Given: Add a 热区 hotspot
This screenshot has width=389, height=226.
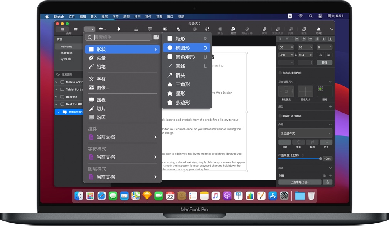Looking at the screenshot, I should pyautogui.click(x=123, y=117).
